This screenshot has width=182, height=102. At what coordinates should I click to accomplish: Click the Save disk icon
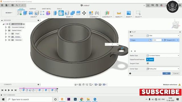pyautogui.click(x=13, y=5)
